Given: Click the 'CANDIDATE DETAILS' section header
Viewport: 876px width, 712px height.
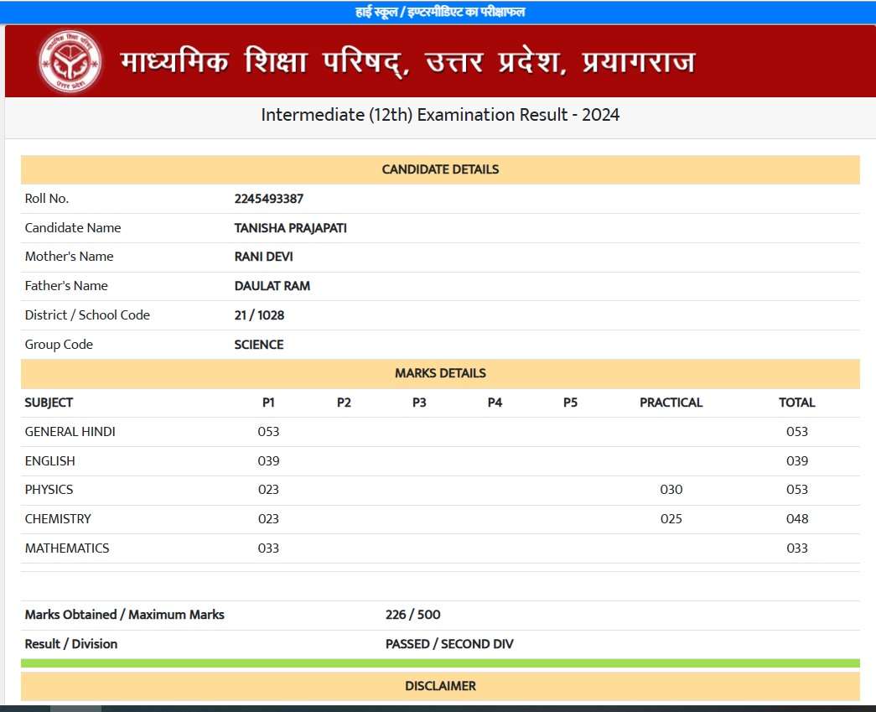Looking at the screenshot, I should pyautogui.click(x=440, y=169).
